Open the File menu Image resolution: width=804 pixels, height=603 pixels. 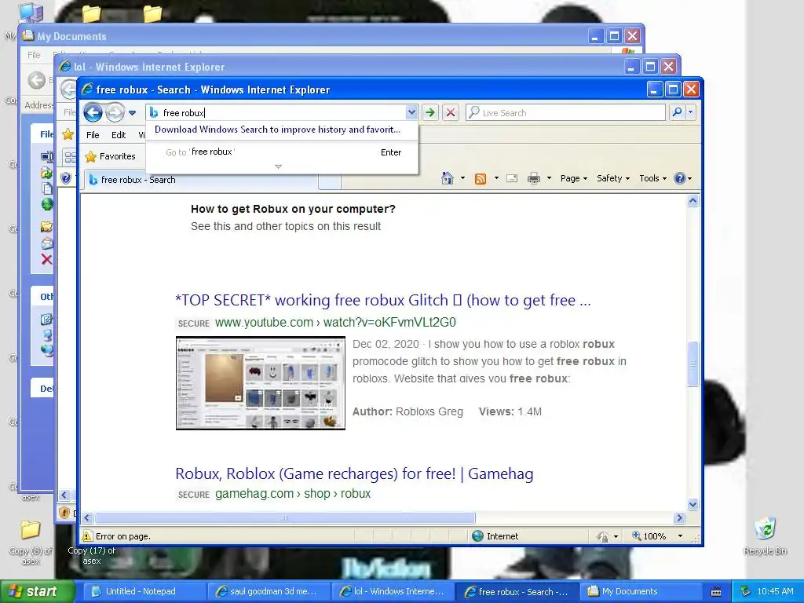(x=93, y=135)
